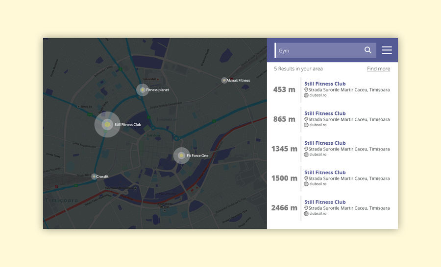This screenshot has width=441, height=267.
Task: Click the Timișoara city label on map
Action: [62, 200]
